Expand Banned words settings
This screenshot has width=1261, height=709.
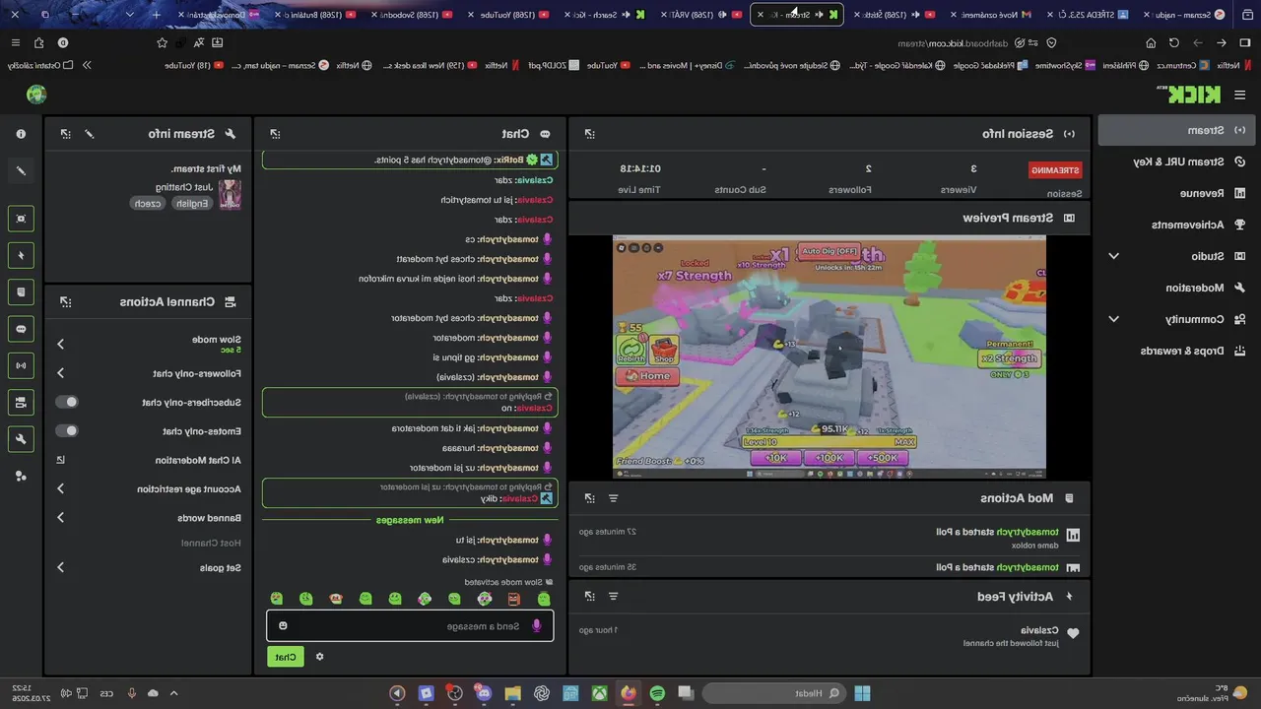click(60, 517)
